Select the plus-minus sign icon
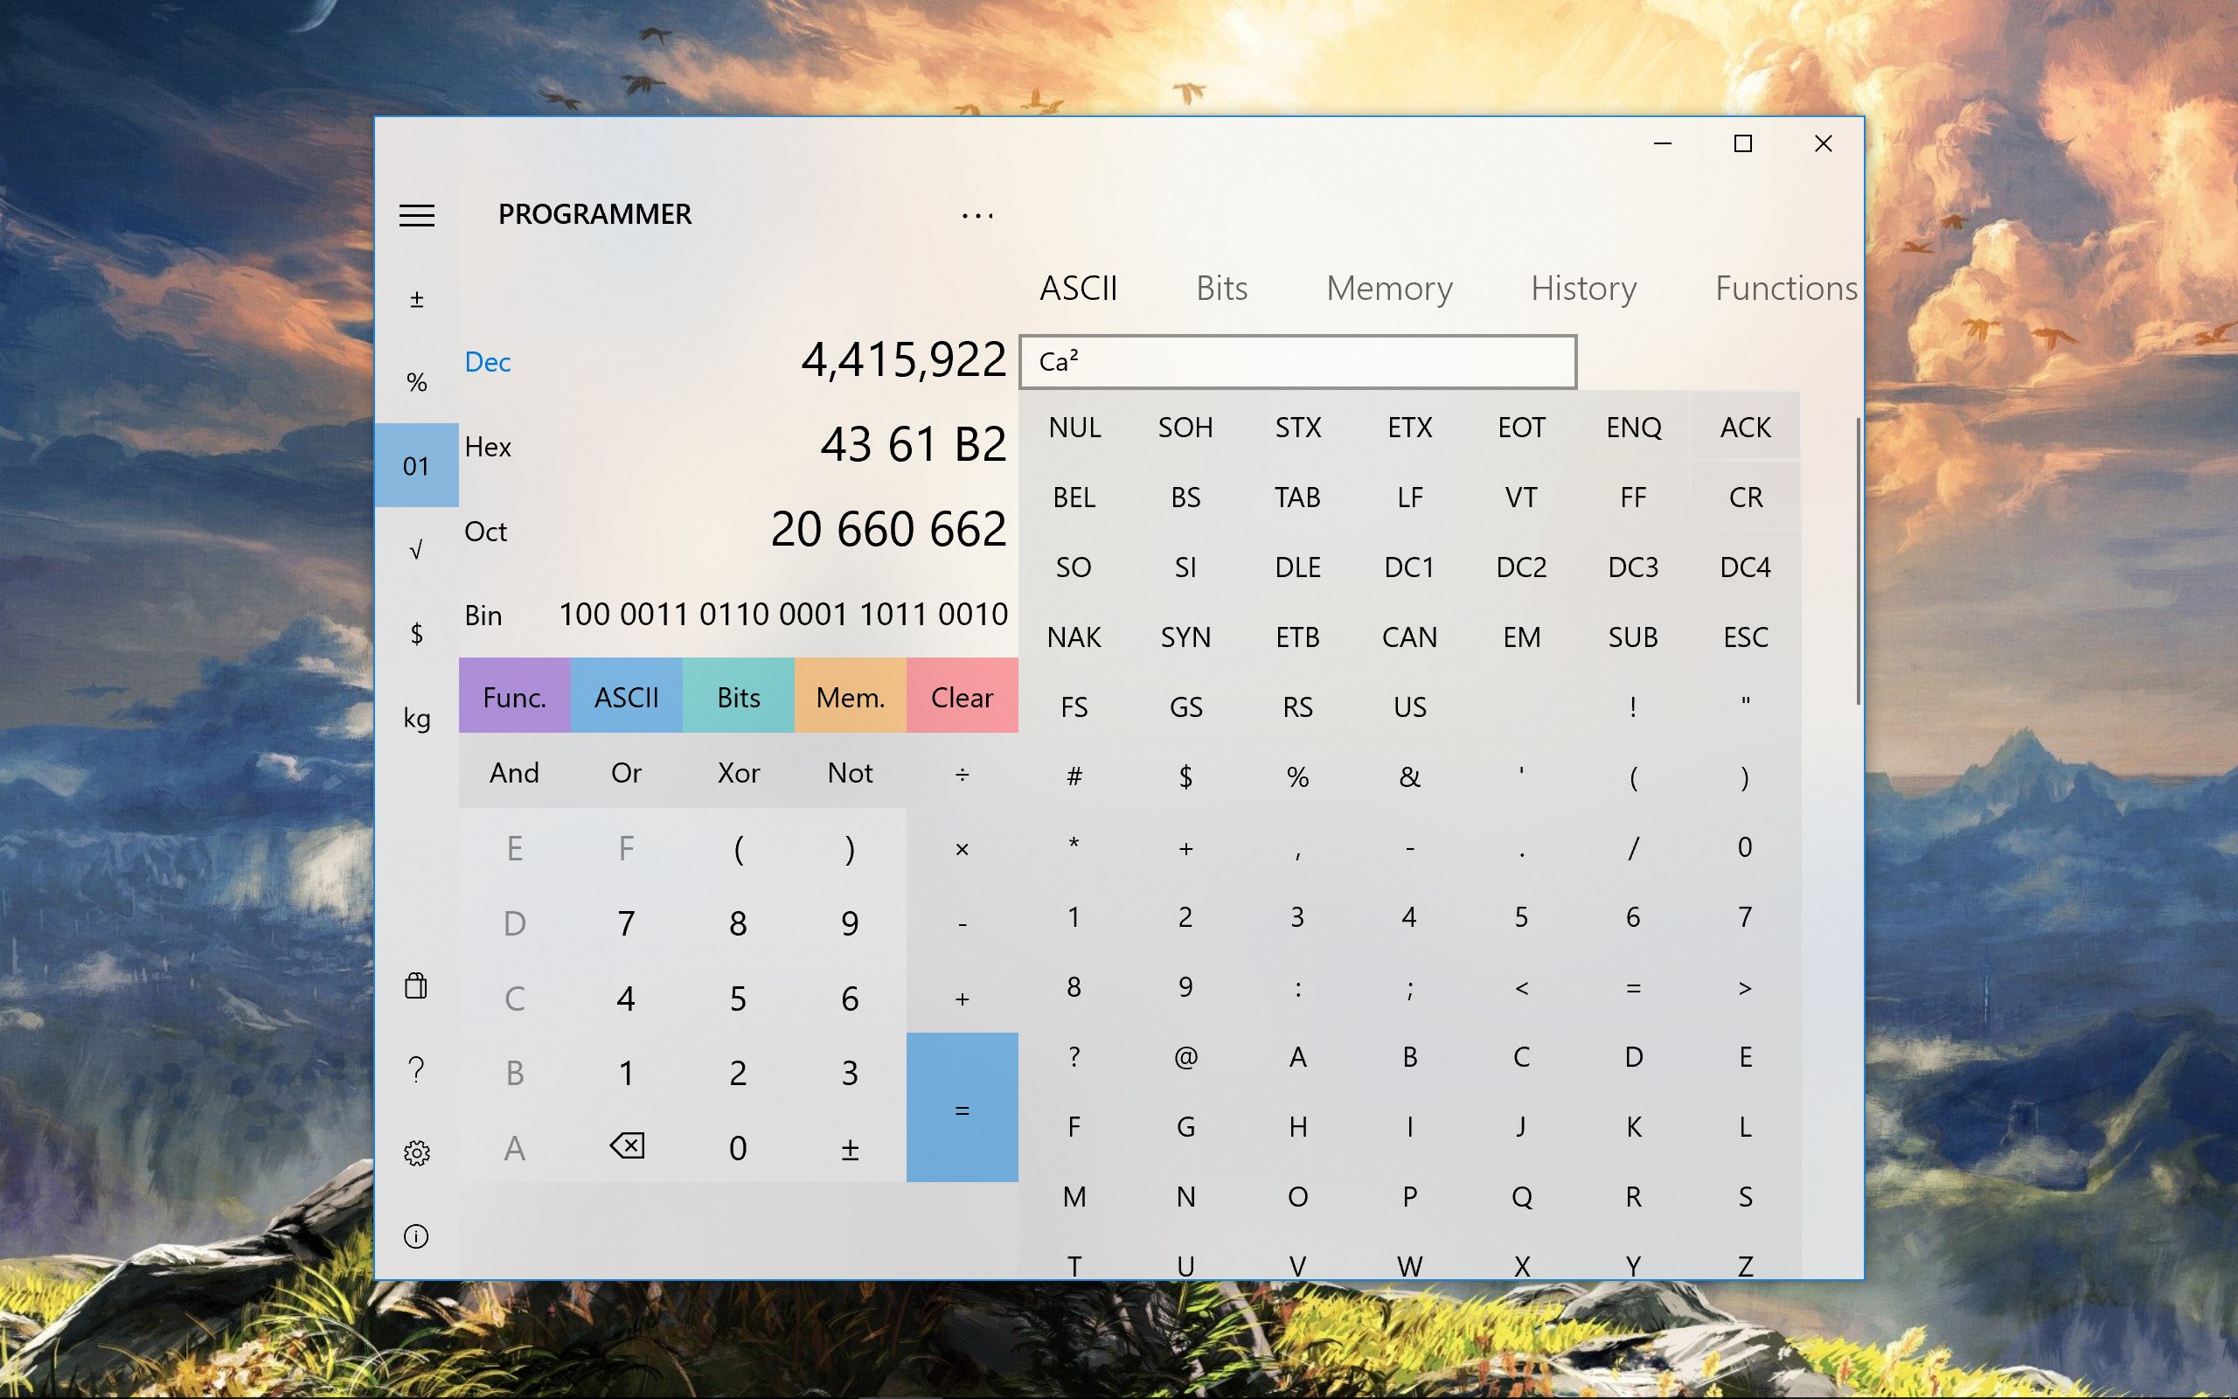Image resolution: width=2238 pixels, height=1399 pixels. pyautogui.click(x=416, y=298)
